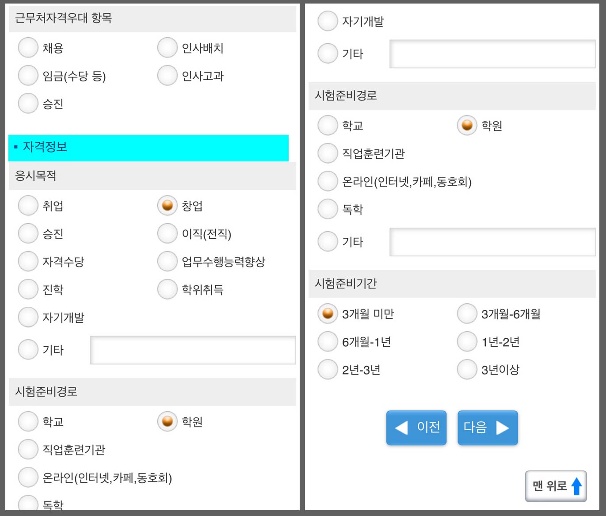This screenshot has width=606, height=516.
Task: Choose 직업훈련기관 under 시험준비경로
Action: pyautogui.click(x=327, y=153)
